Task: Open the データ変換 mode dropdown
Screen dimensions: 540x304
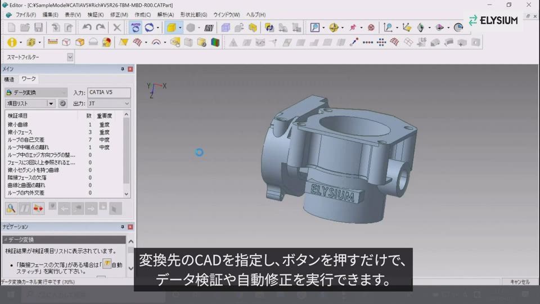Action: tap(36, 92)
